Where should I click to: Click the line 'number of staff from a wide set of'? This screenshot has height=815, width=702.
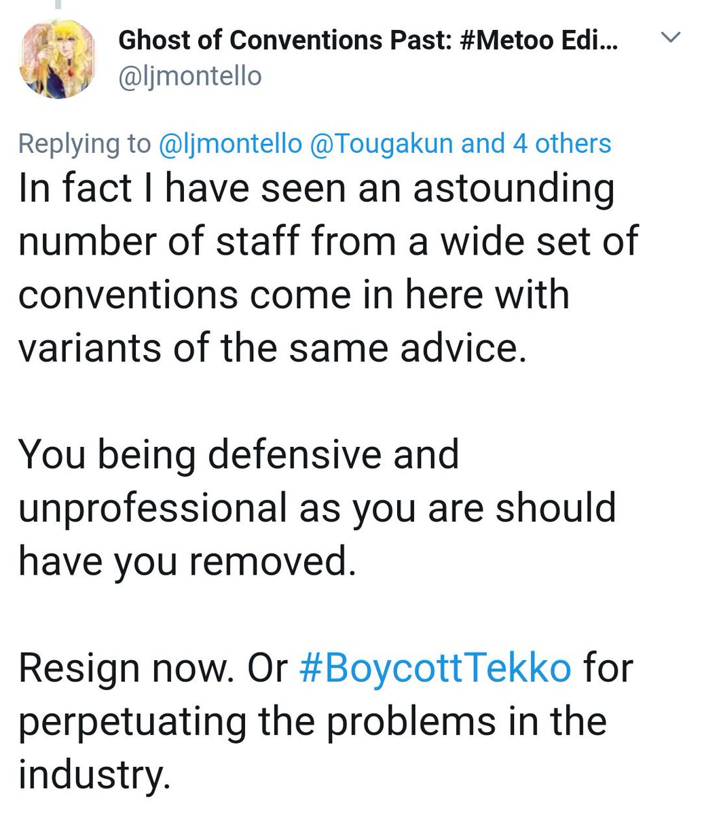[328, 242]
